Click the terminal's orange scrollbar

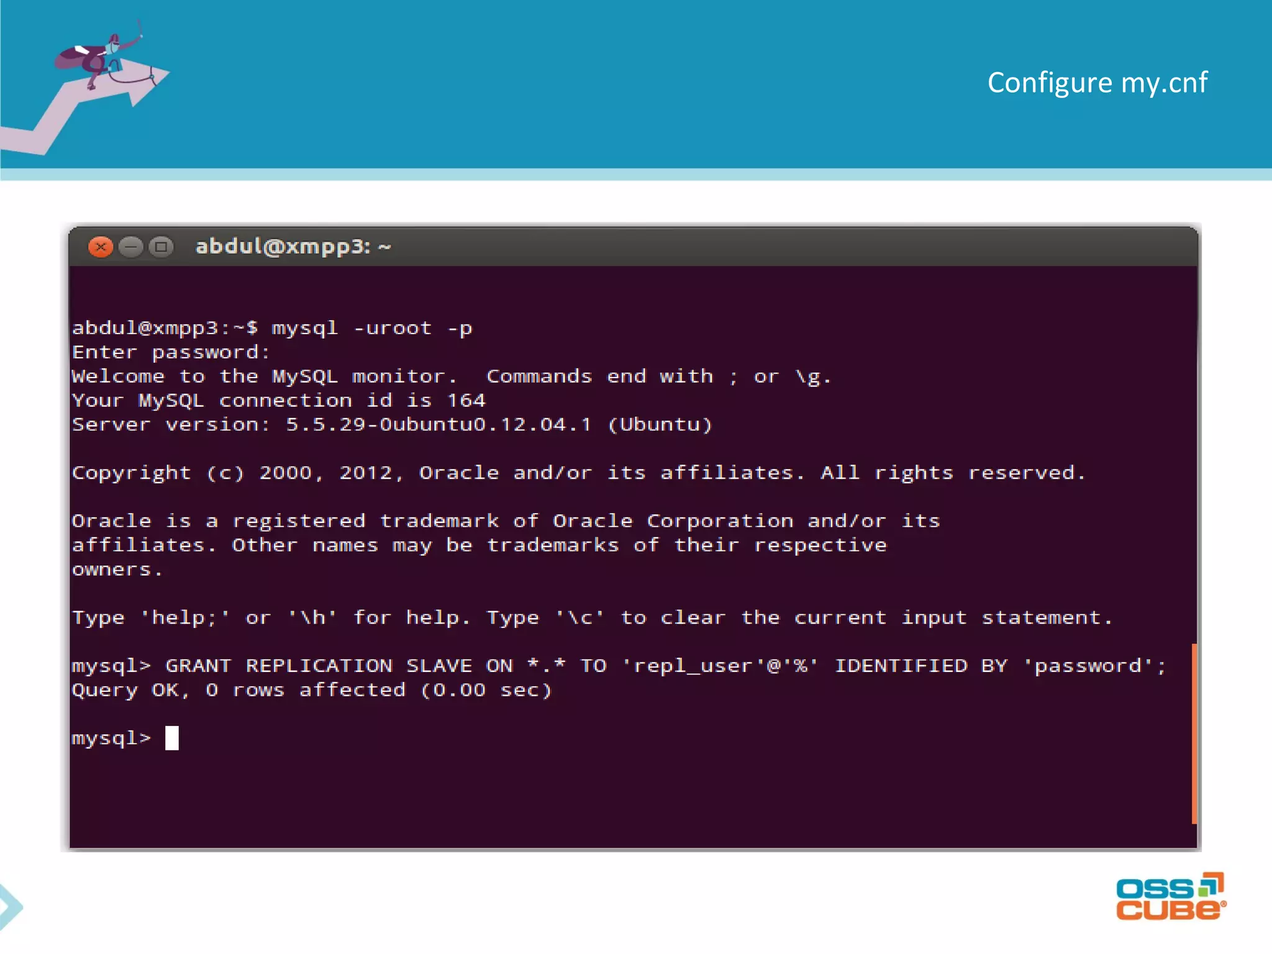tap(1194, 734)
